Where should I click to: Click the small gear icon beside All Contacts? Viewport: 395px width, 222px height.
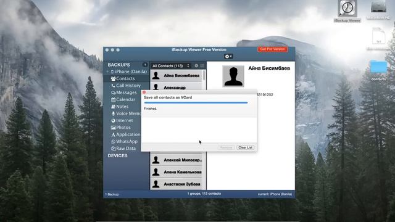(x=196, y=66)
